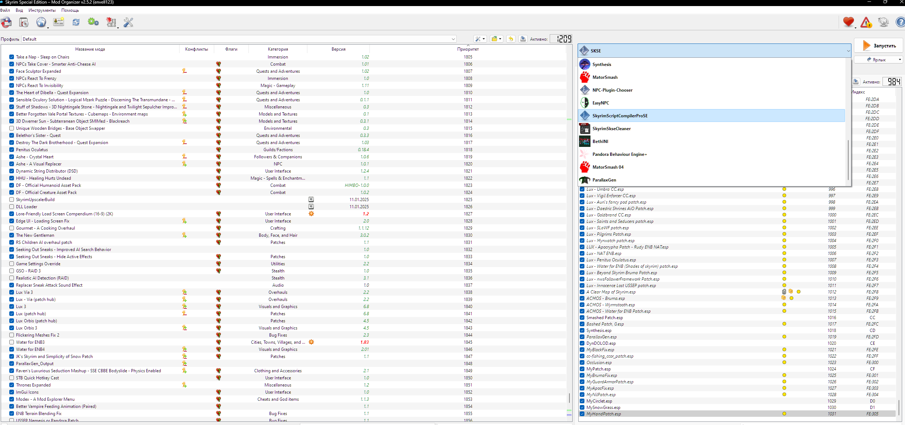Open the folder dropdown above mod list
905x425 pixels.
(496, 39)
